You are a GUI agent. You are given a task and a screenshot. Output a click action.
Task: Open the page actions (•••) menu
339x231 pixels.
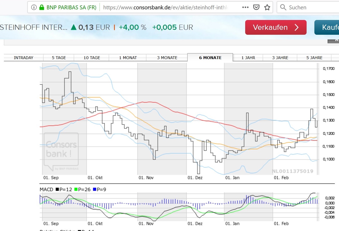pos(245,7)
